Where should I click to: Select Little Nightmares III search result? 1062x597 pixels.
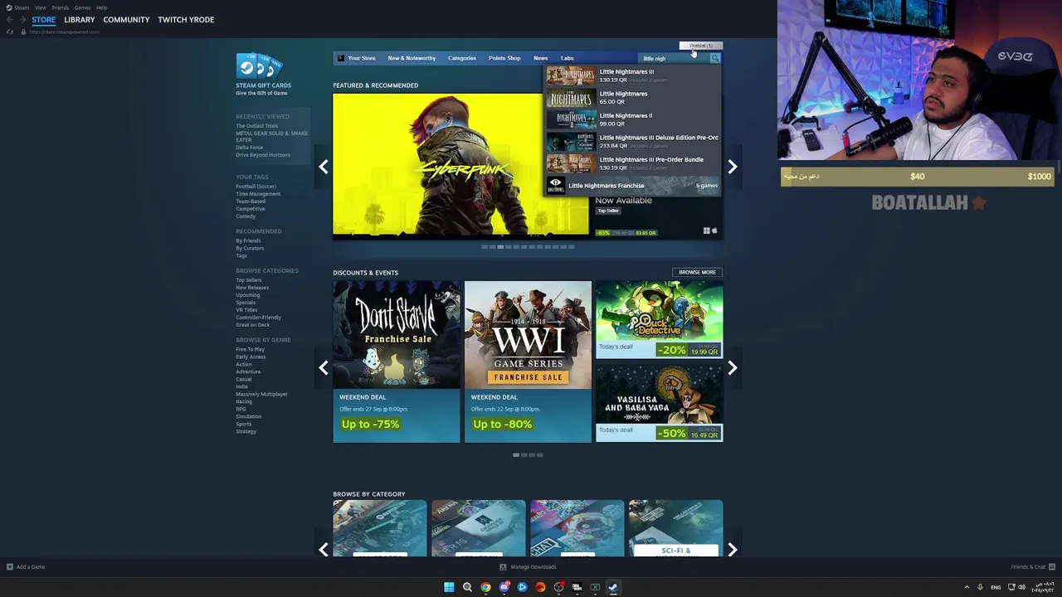[x=633, y=75]
